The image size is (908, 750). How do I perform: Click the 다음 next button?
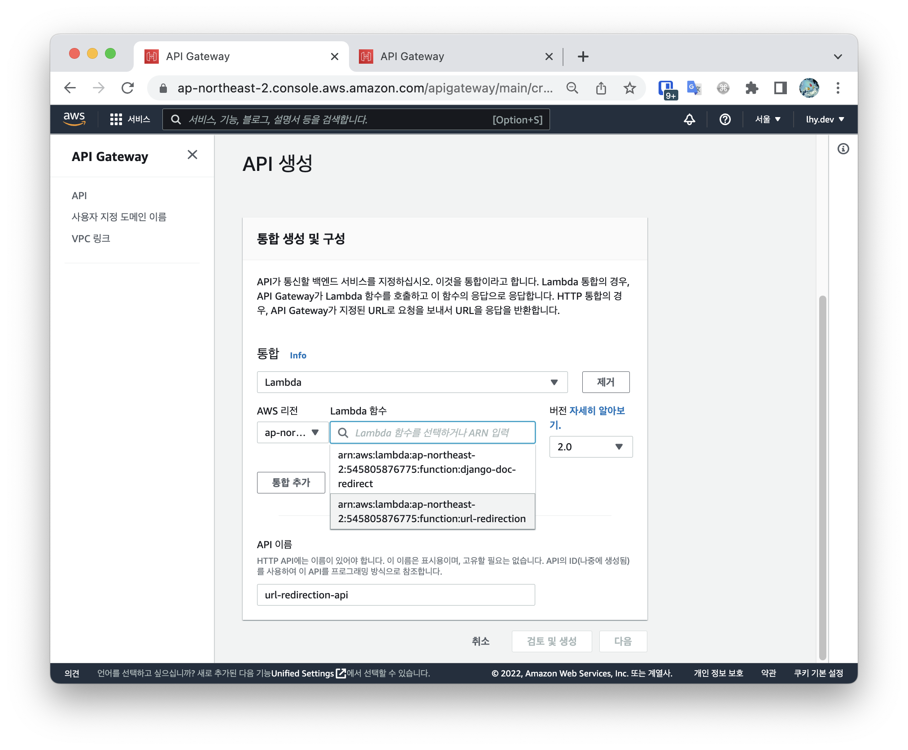click(623, 641)
